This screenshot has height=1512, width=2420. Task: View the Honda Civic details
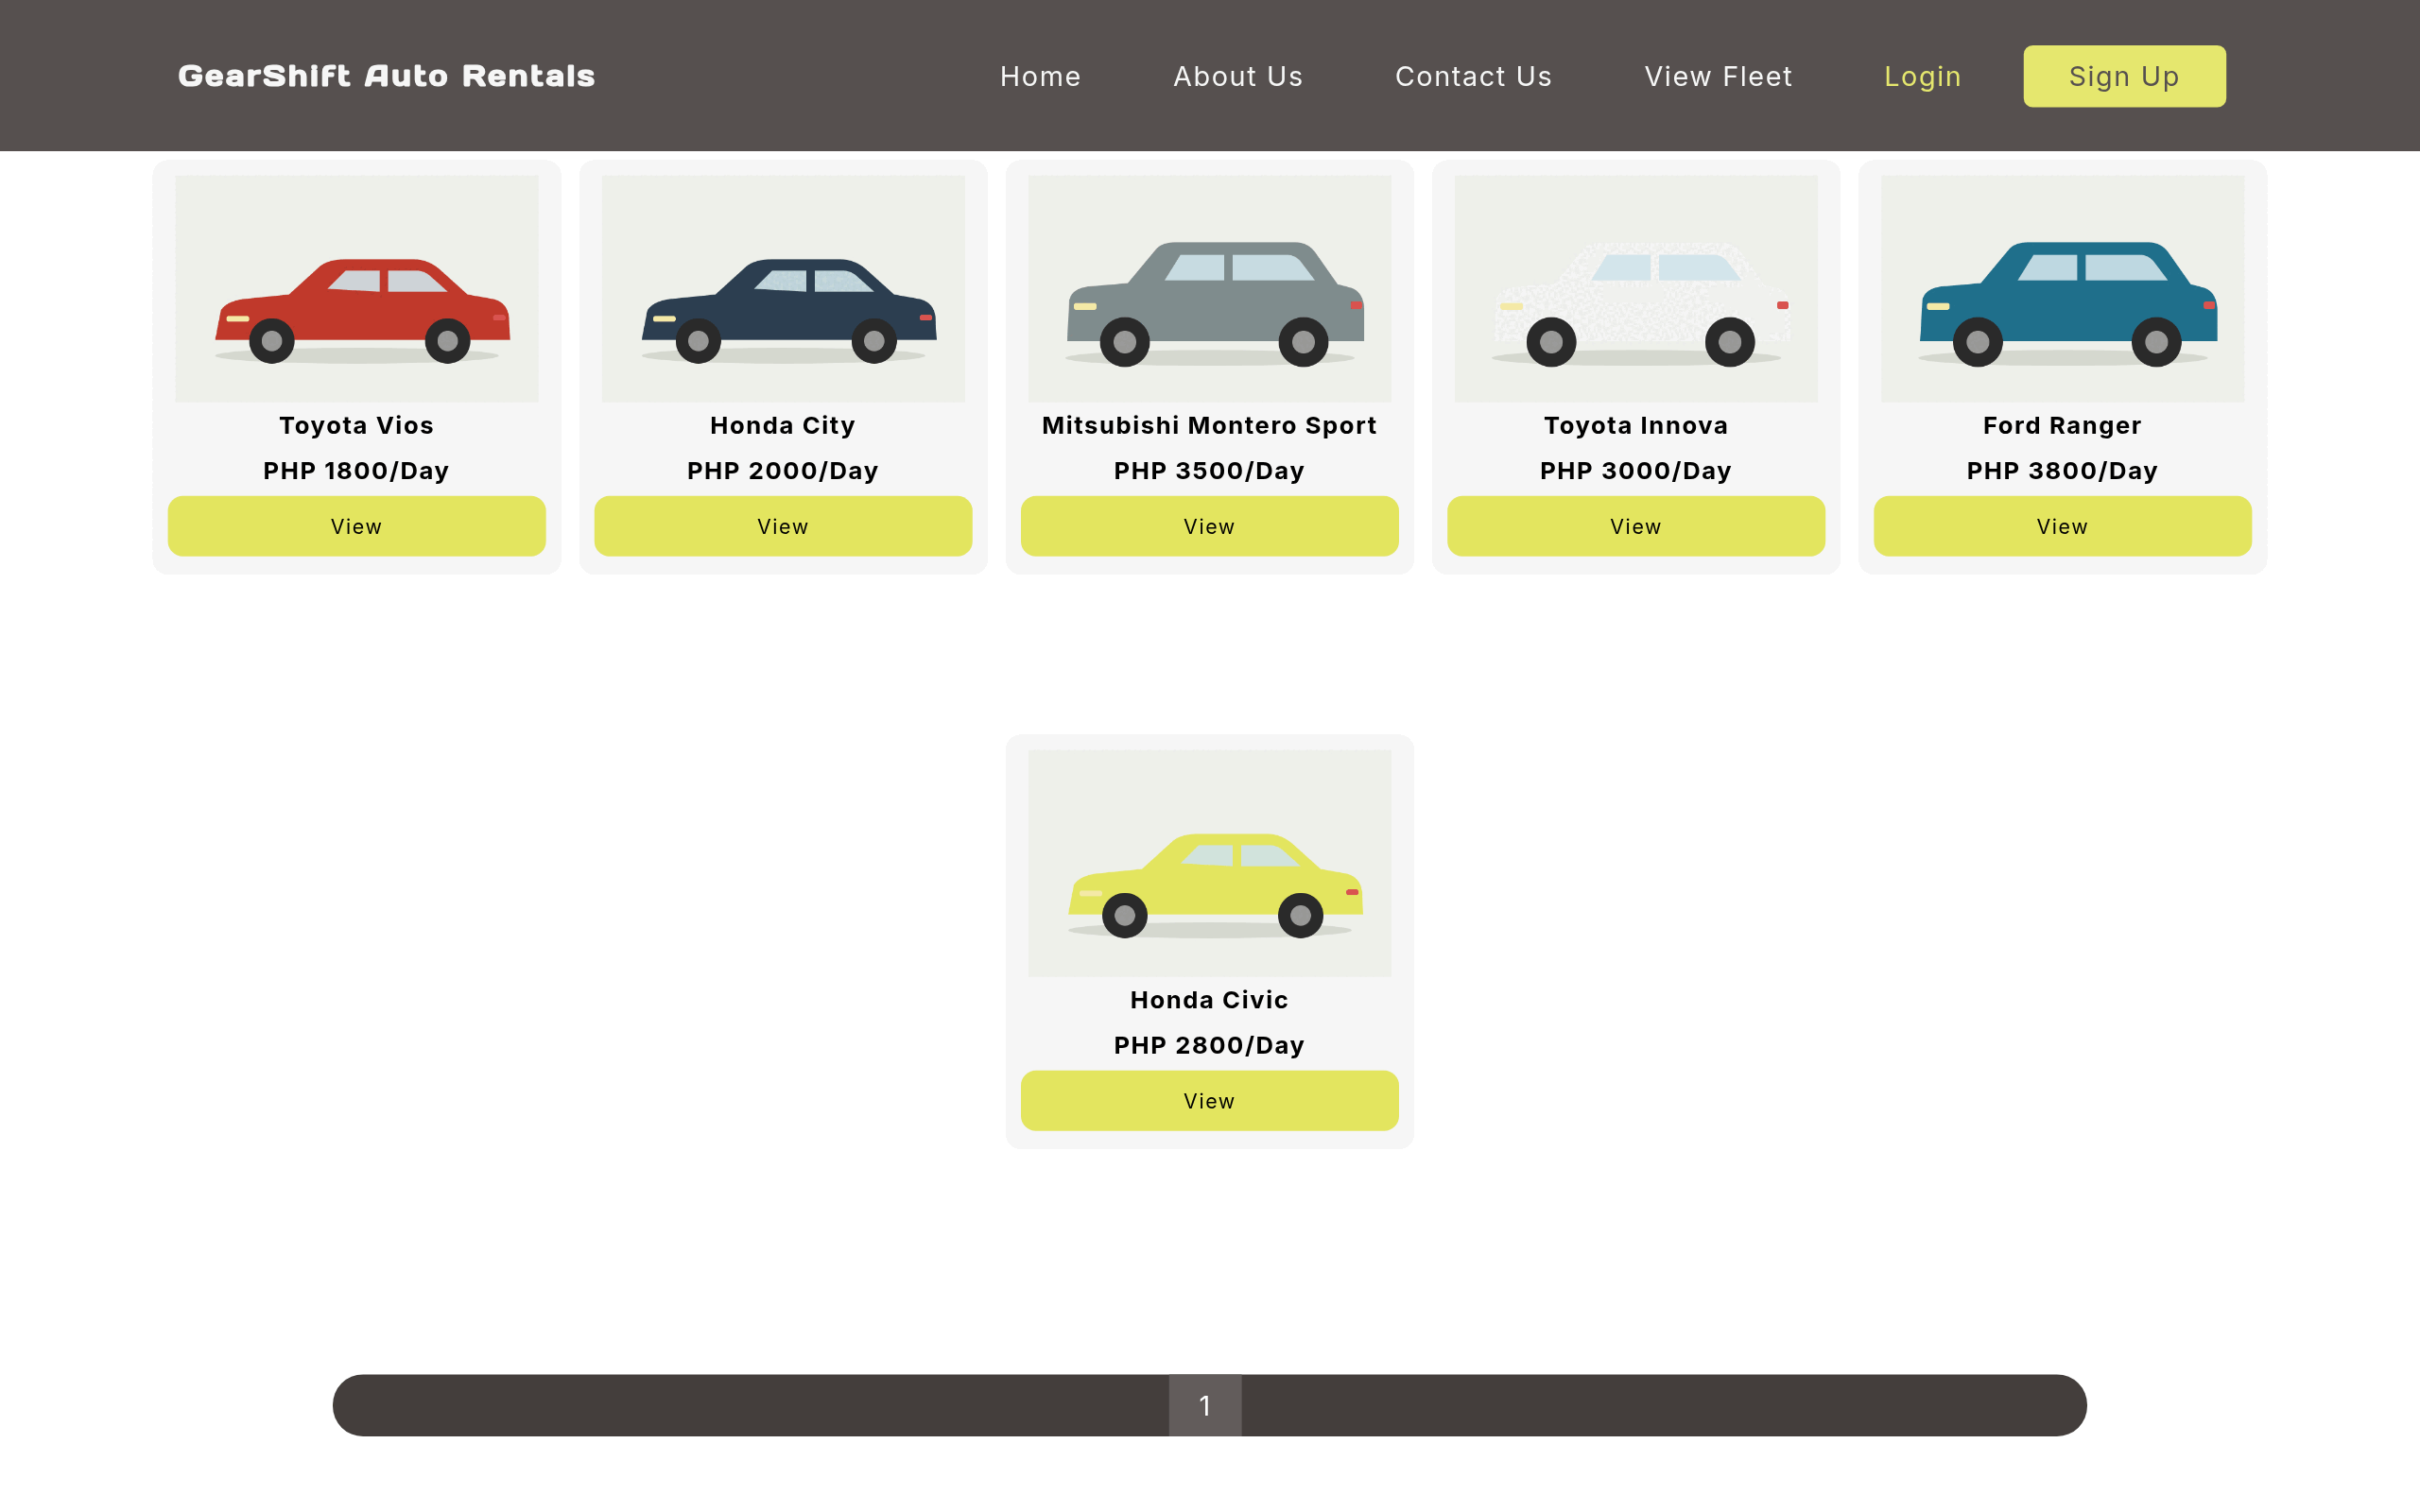1210,1101
